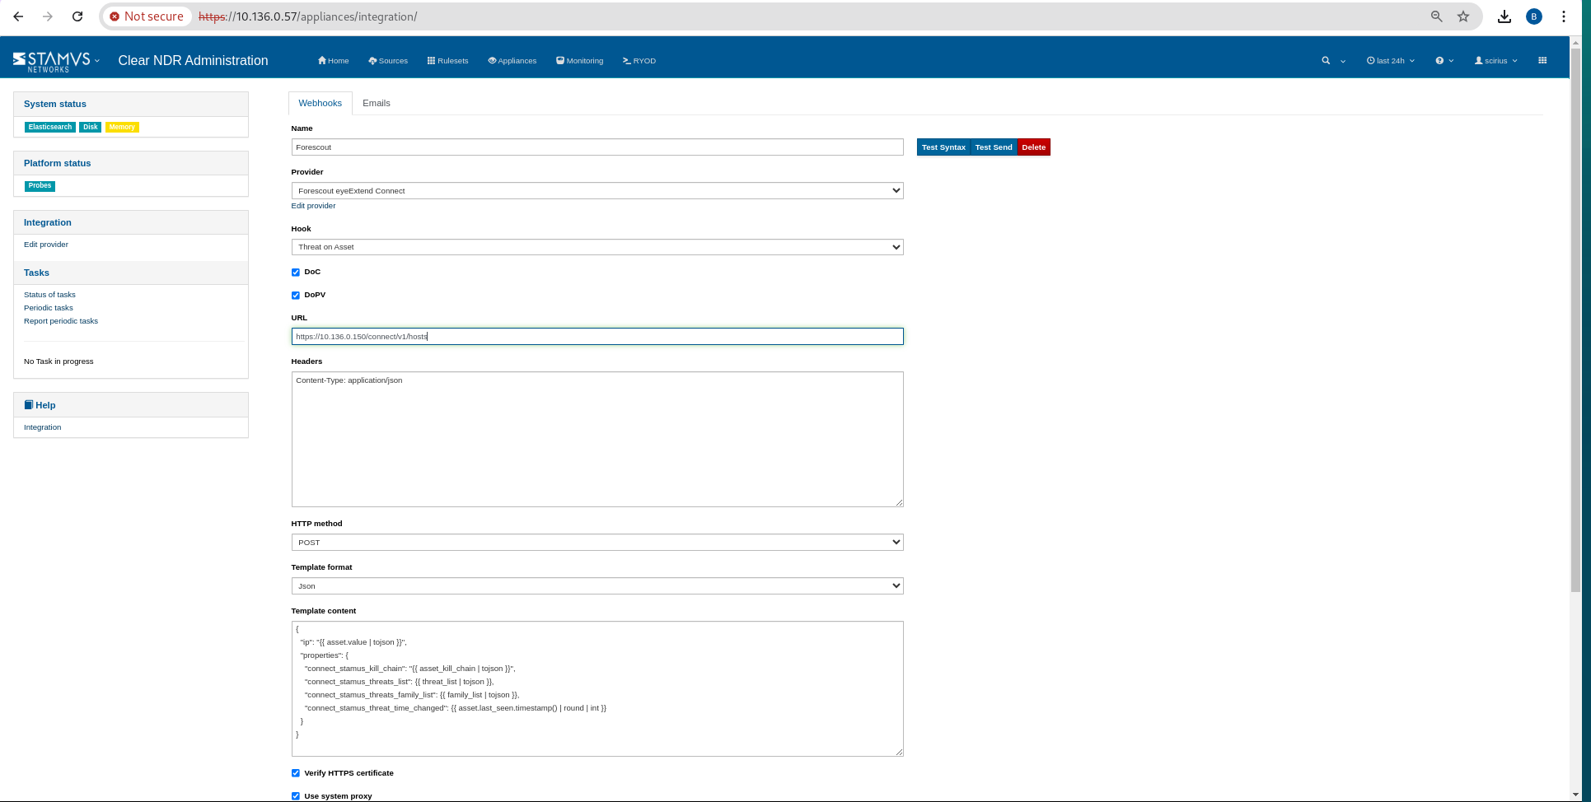This screenshot has width=1591, height=802.
Task: Change the HTTP method dropdown
Action: click(597, 543)
